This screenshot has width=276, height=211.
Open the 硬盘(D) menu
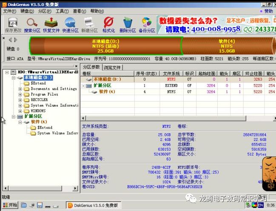[x=27, y=11]
